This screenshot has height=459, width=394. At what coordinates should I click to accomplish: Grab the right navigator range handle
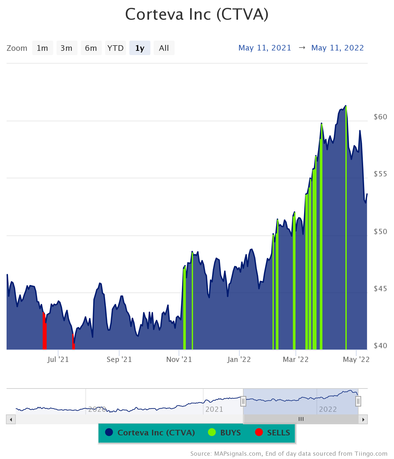coord(358,401)
